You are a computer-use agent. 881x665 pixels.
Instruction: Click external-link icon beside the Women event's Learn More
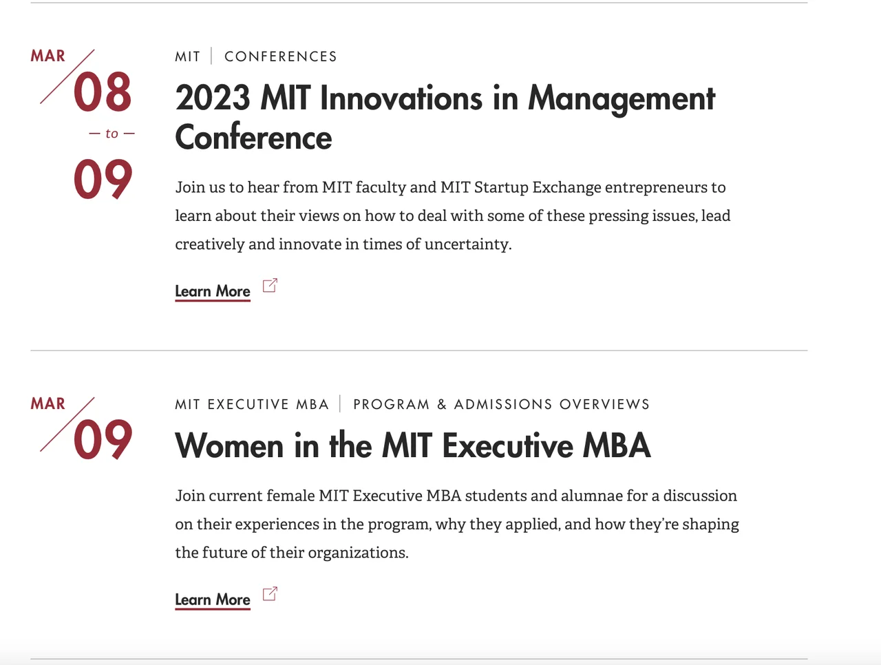pos(270,594)
